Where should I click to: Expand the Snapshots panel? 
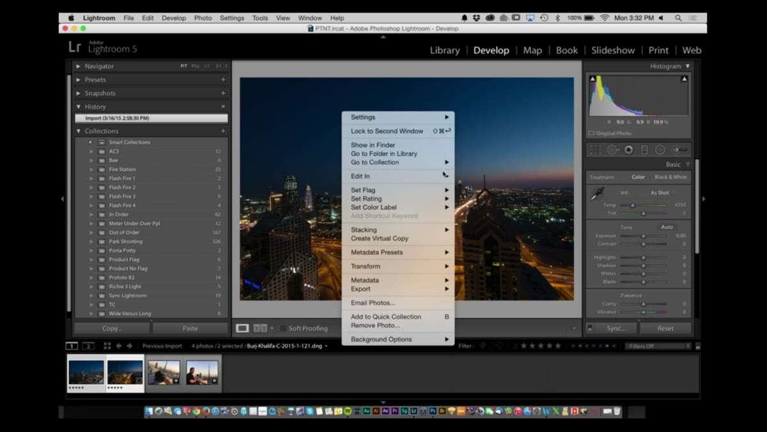(x=79, y=93)
